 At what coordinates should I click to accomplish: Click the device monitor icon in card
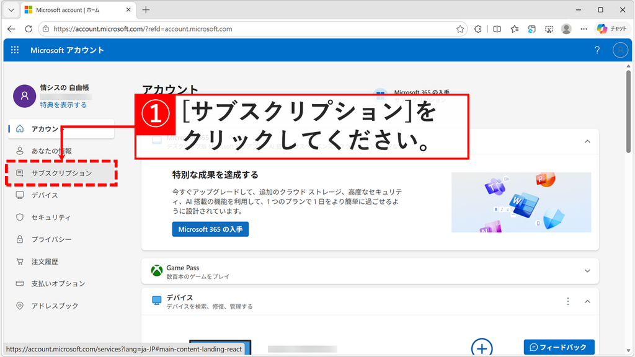(x=156, y=301)
